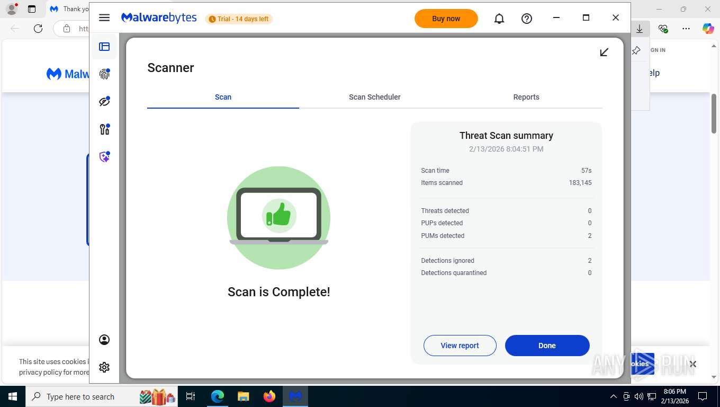Click the Items scanned value 183,145
The width and height of the screenshot is (720, 407).
click(580, 183)
